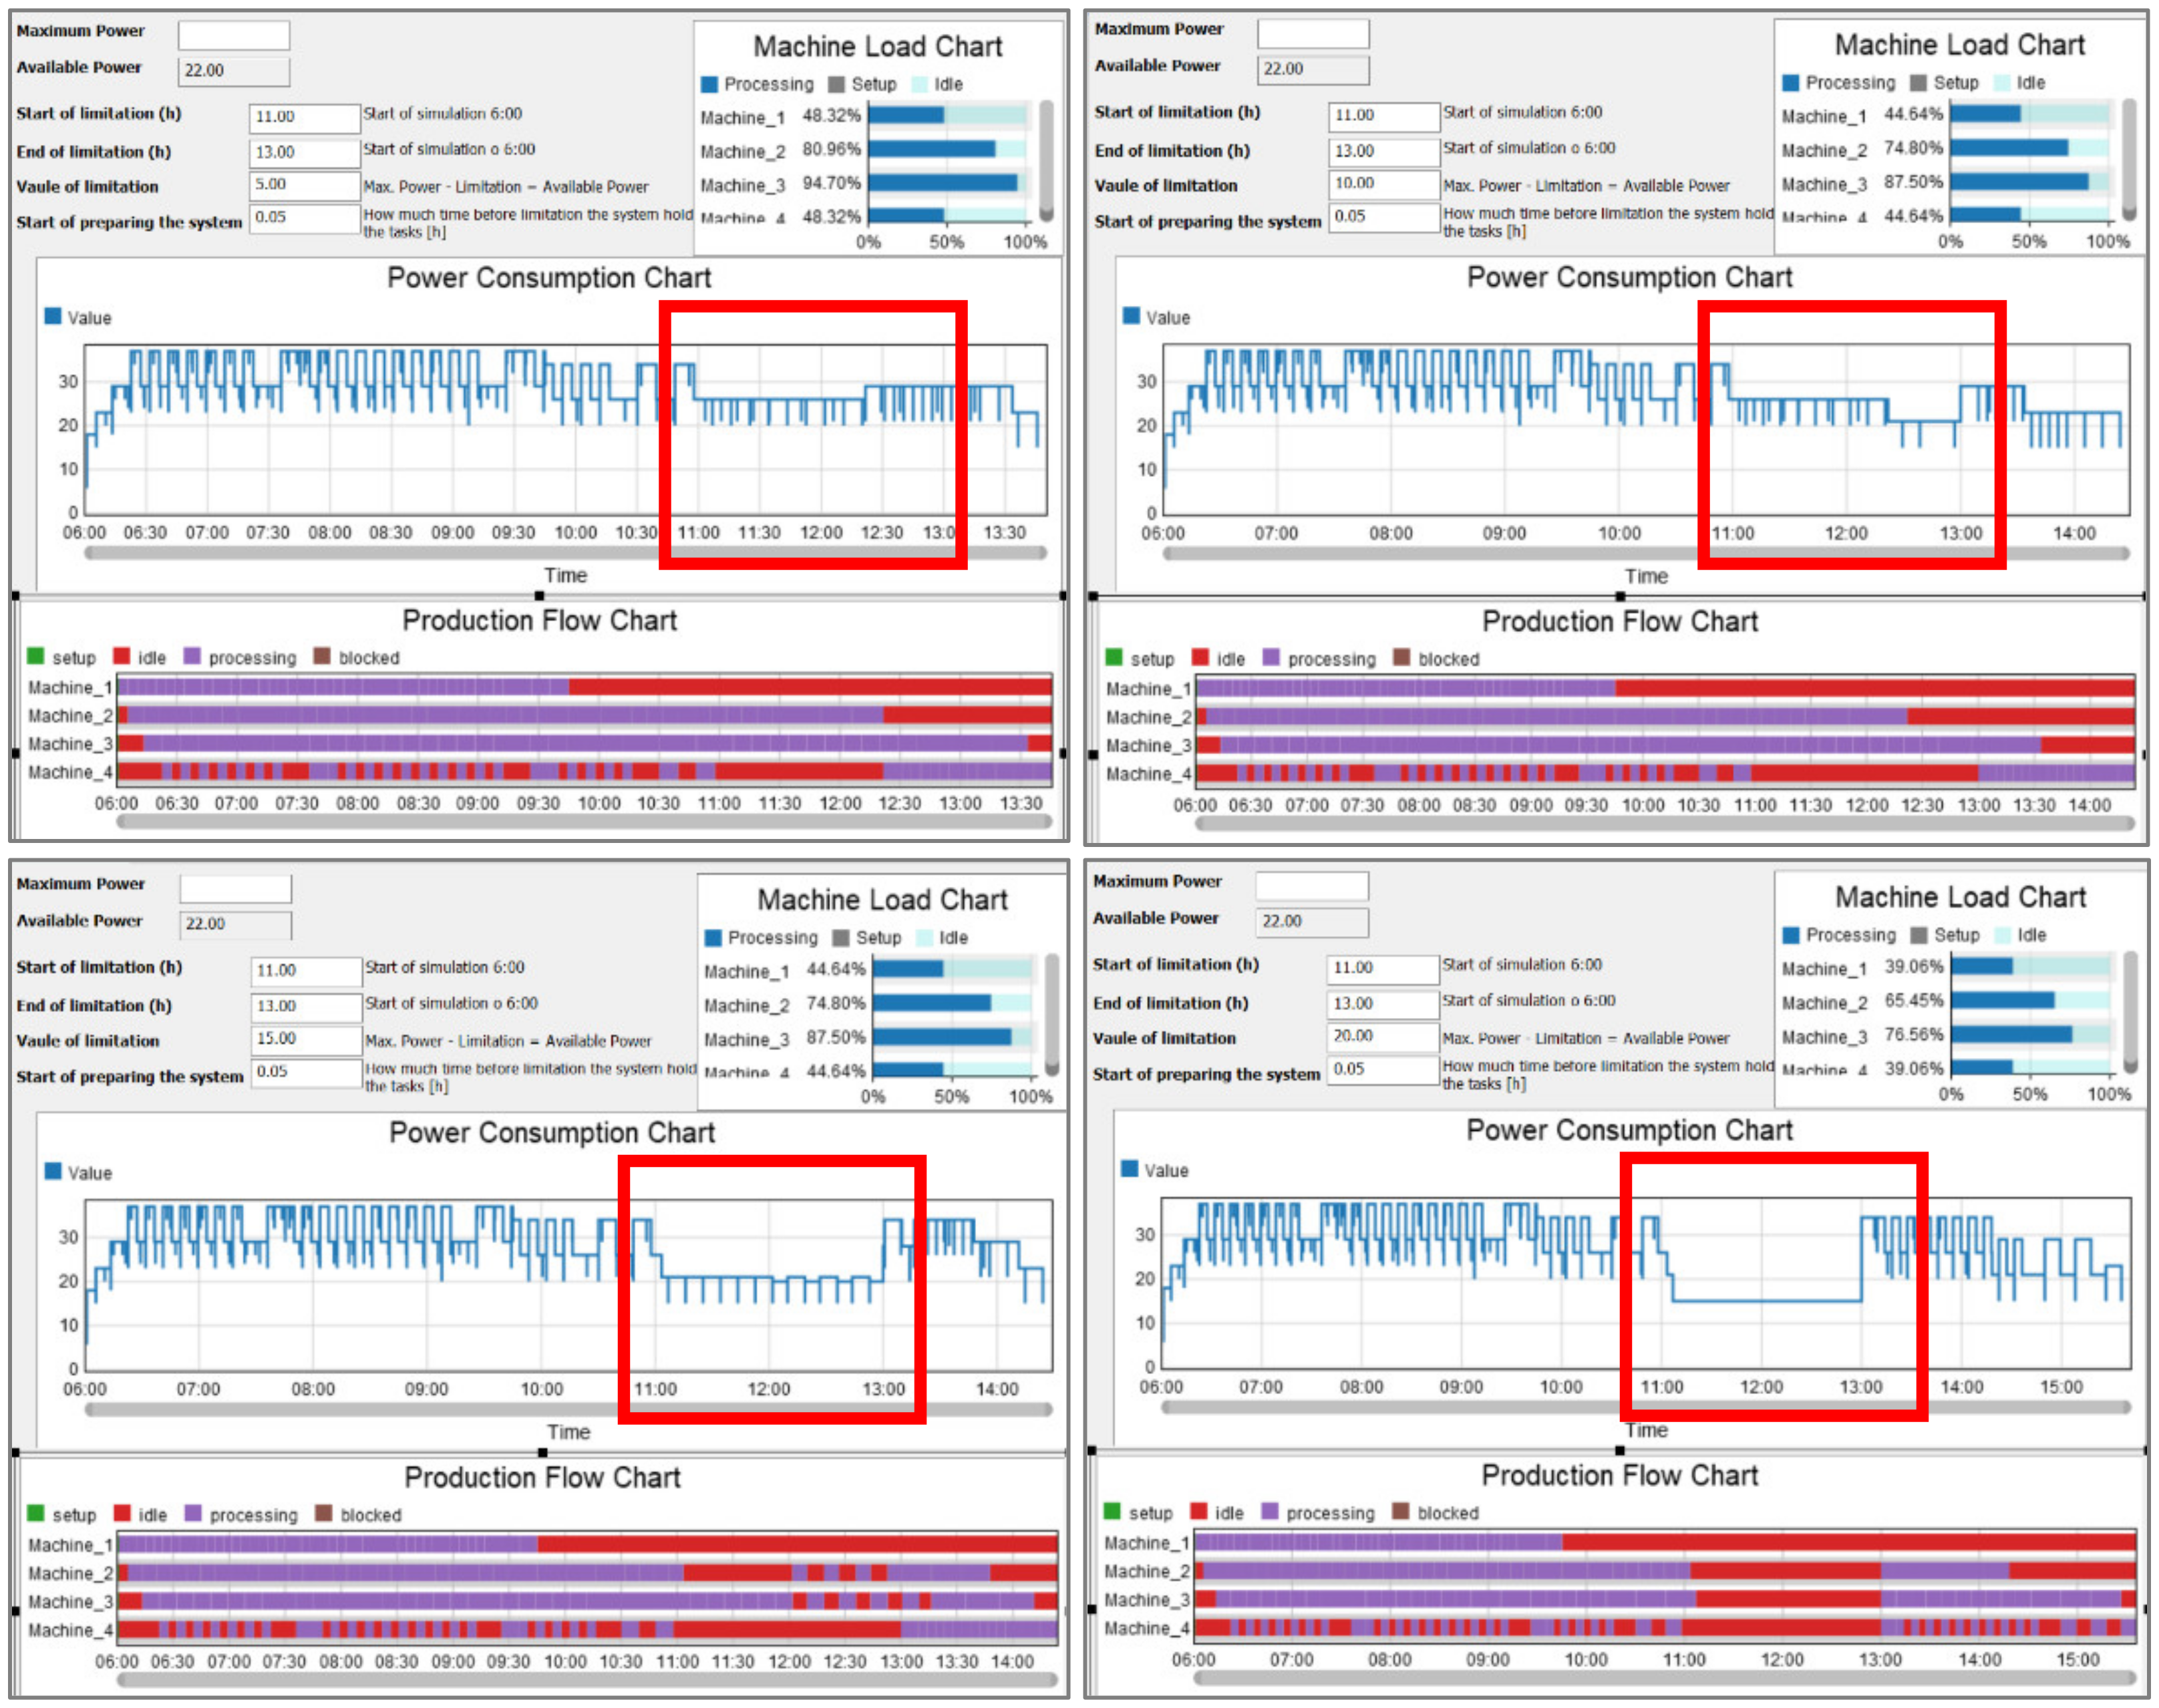Toggle brown blocked legend swatch in bottom-right Production Flow Chart
The width and height of the screenshot is (2159, 1708).
pos(1401,1511)
